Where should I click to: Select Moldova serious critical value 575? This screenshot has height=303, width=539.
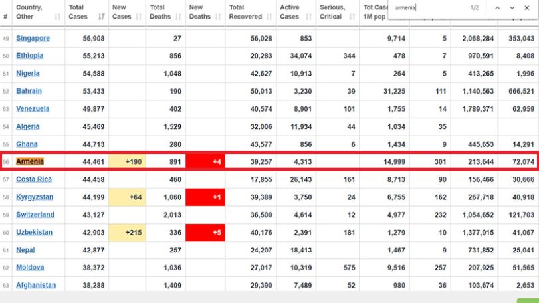coord(349,268)
